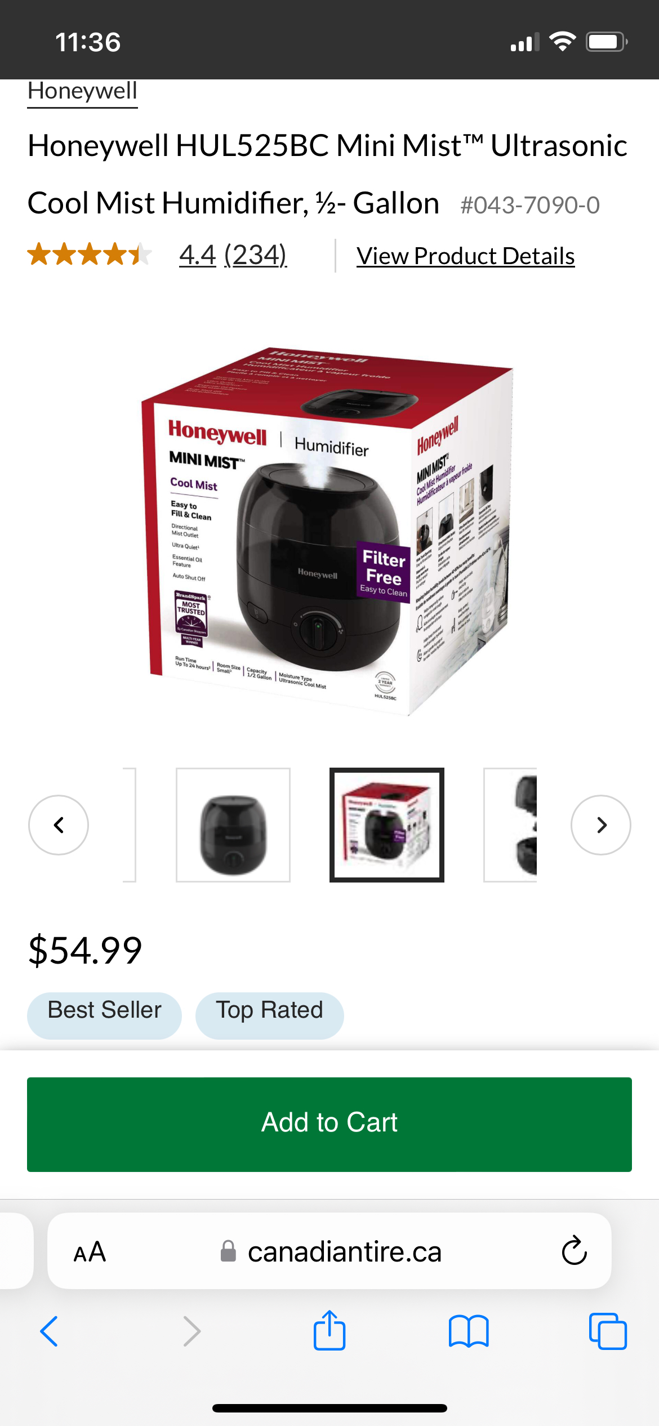Open the Safari tabs overview icon
This screenshot has width=659, height=1426.
(608, 1331)
